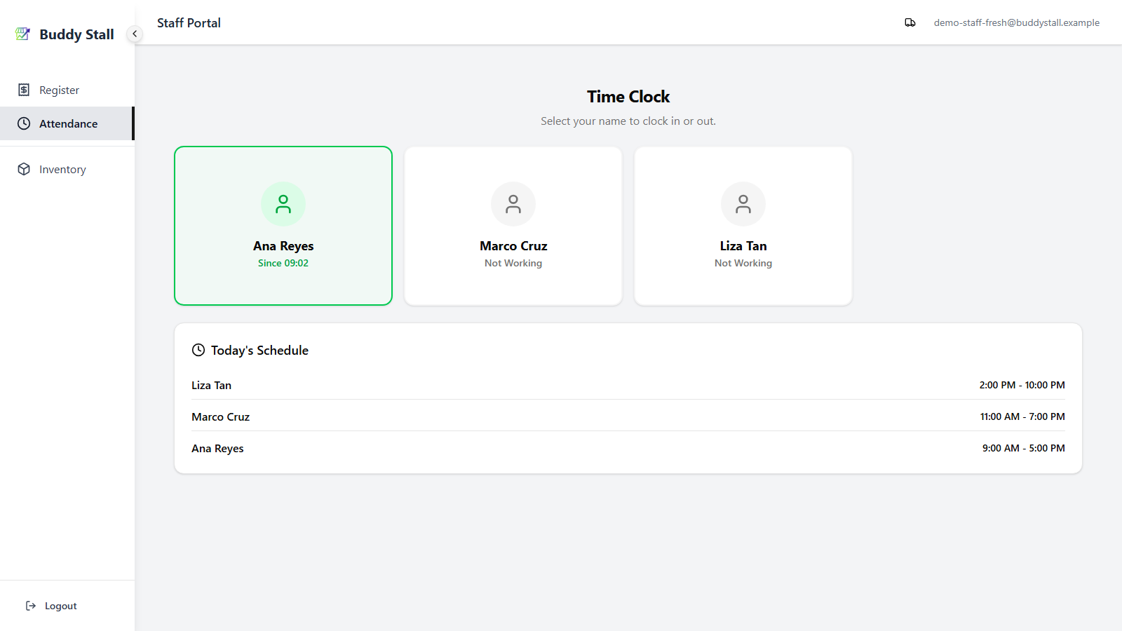
Task: Click the 11:00 AM - 7:00 PM shift
Action: (1022, 416)
